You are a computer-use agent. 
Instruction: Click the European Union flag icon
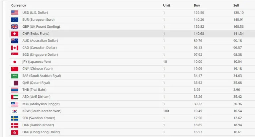coord(15,20)
